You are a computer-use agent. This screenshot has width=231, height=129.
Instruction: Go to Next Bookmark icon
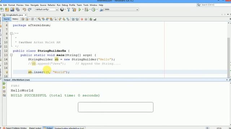(x=64, y=19)
